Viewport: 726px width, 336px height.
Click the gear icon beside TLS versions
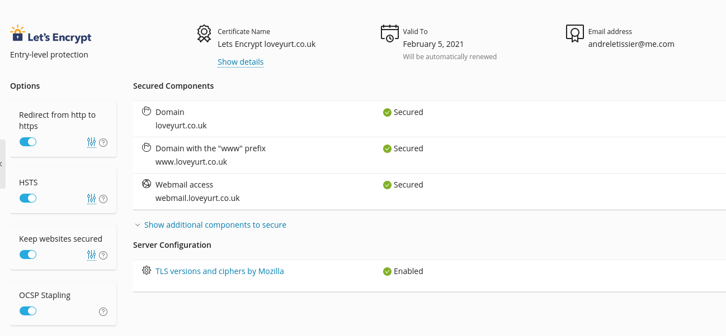point(147,271)
